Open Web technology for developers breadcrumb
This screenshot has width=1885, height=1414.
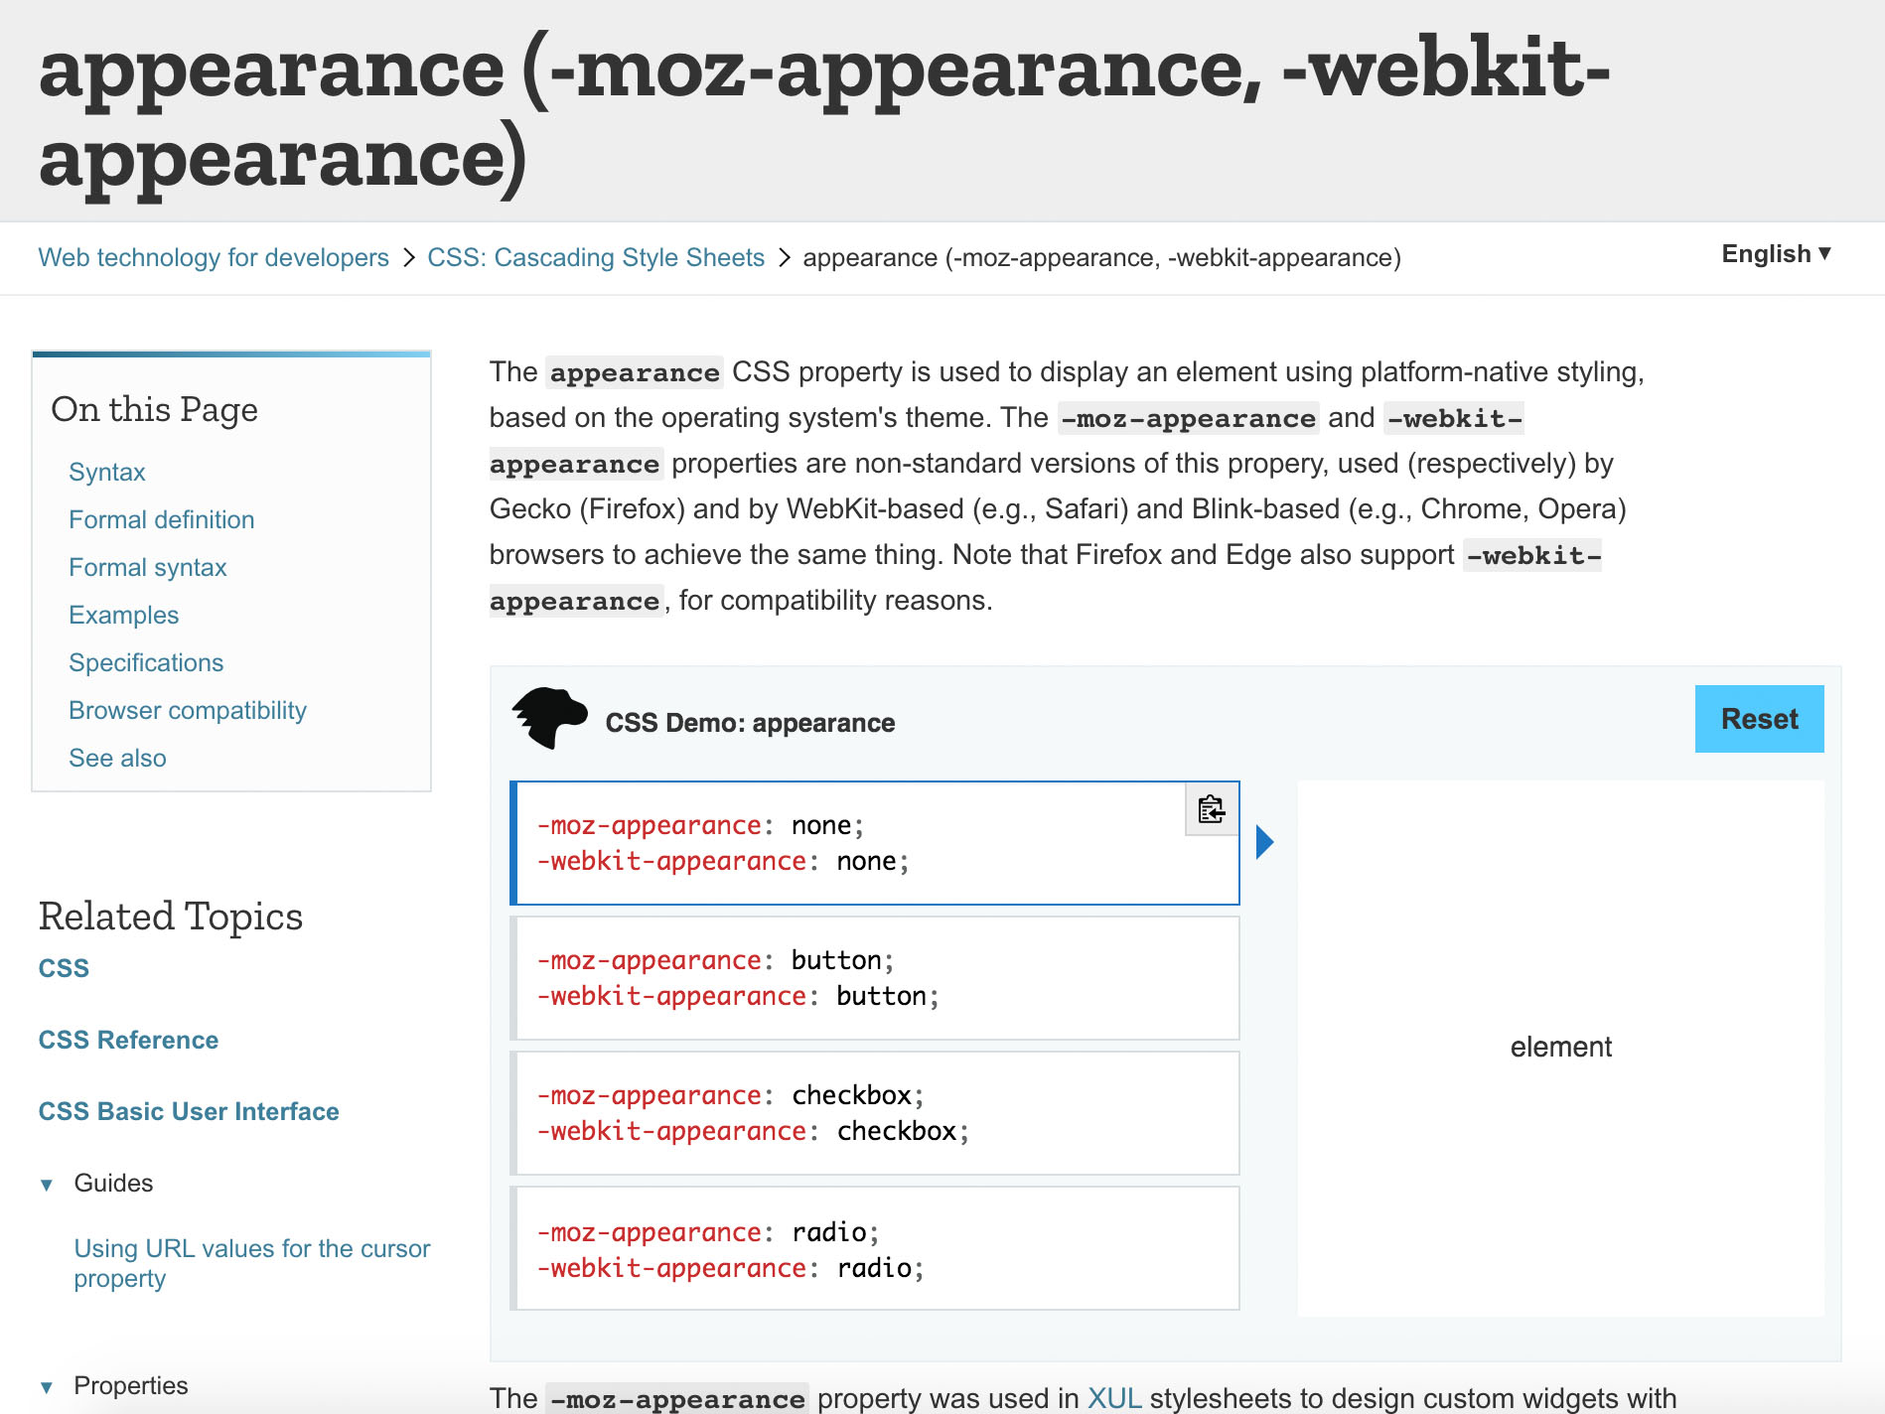pos(214,258)
